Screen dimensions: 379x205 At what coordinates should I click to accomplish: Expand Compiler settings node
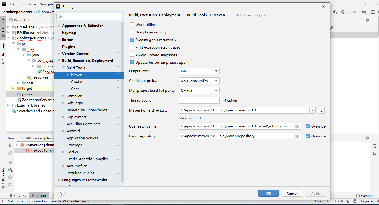(x=64, y=96)
